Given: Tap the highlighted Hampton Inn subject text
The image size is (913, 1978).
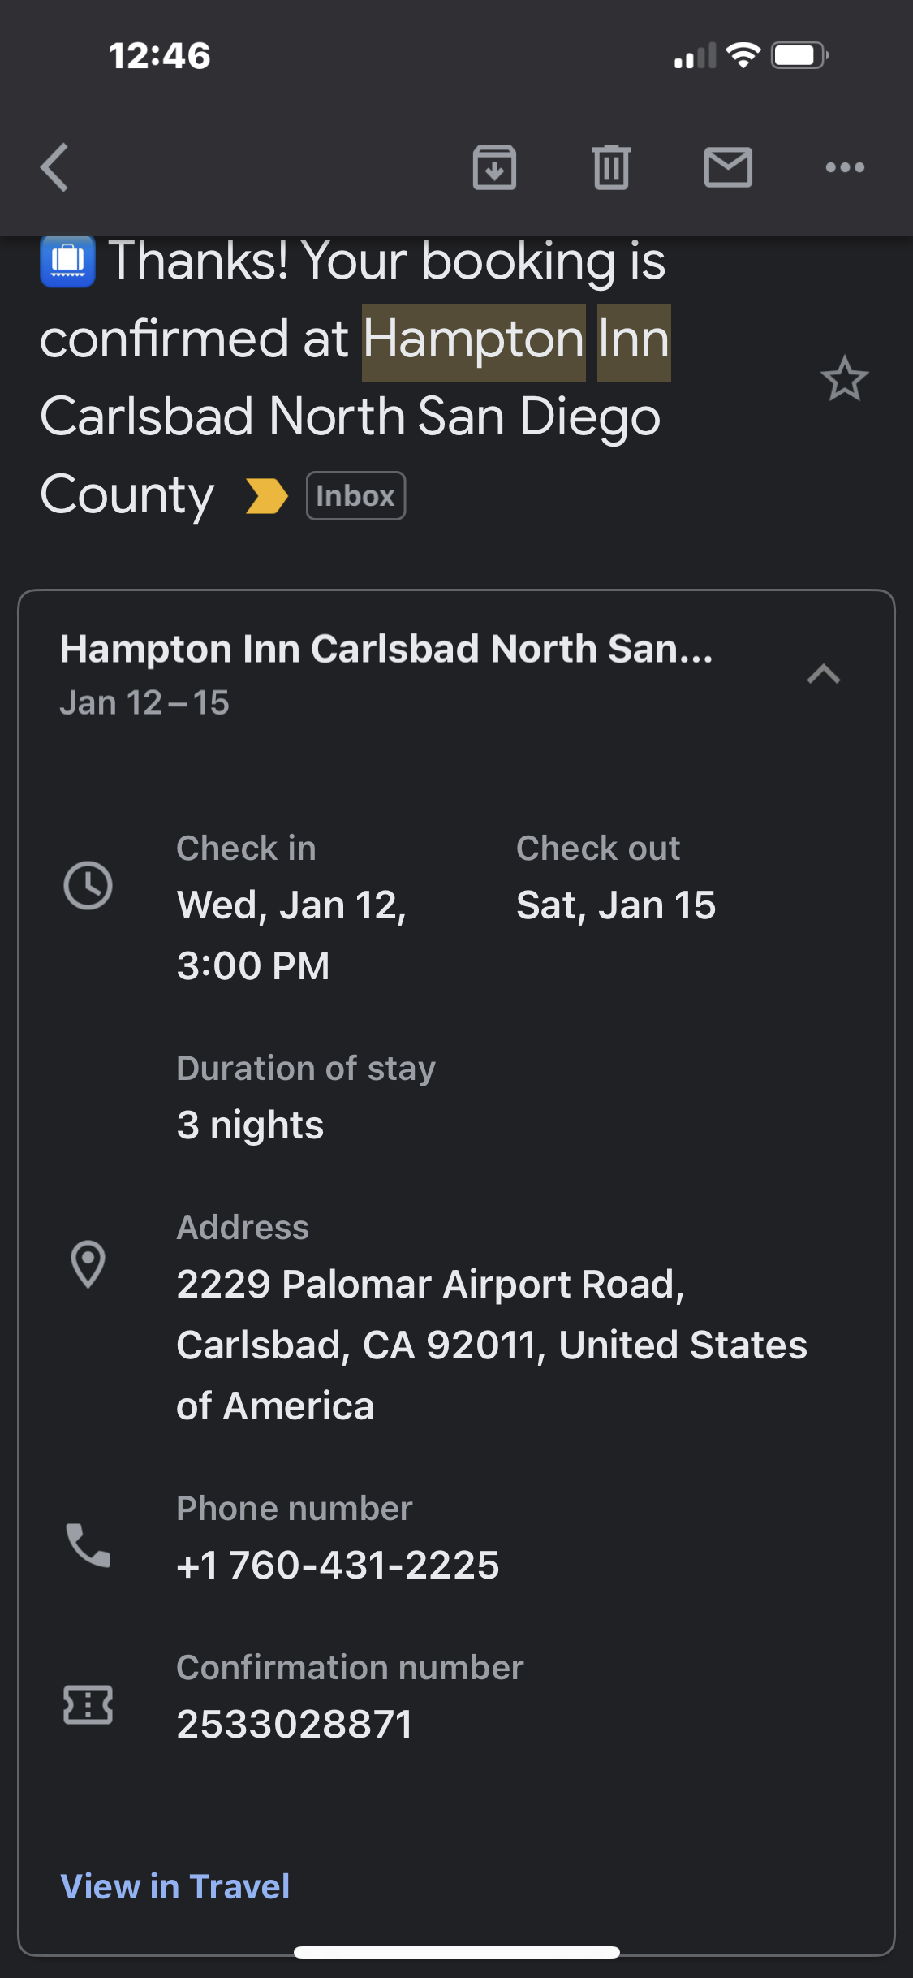Looking at the screenshot, I should [516, 339].
